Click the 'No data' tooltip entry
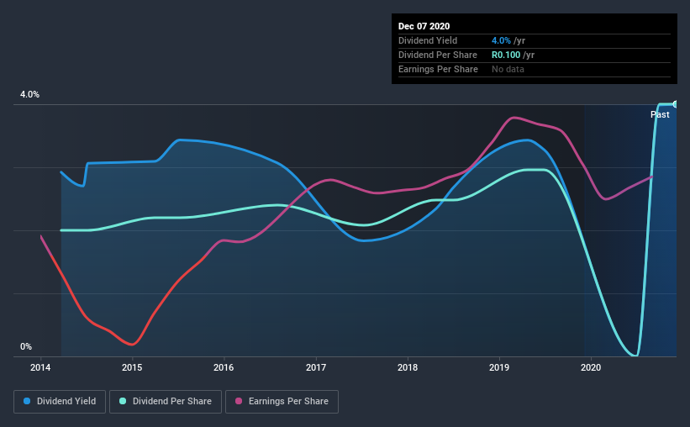Screen dimensions: 690x427 click(x=508, y=69)
